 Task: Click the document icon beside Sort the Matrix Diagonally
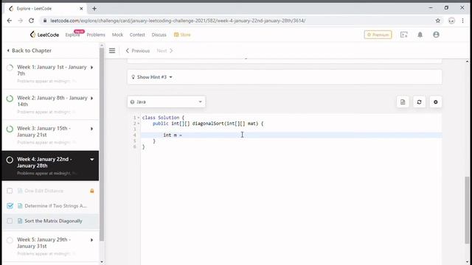click(20, 221)
